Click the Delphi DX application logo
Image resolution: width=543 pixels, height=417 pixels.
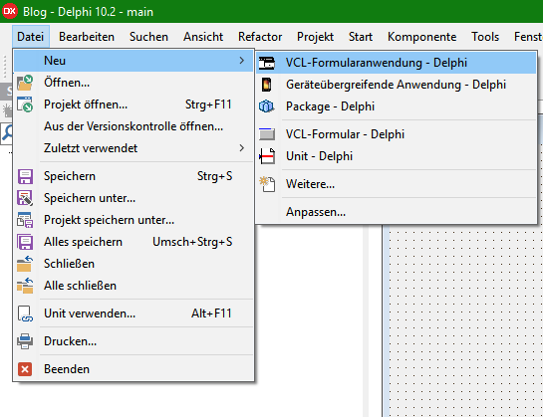coord(9,11)
